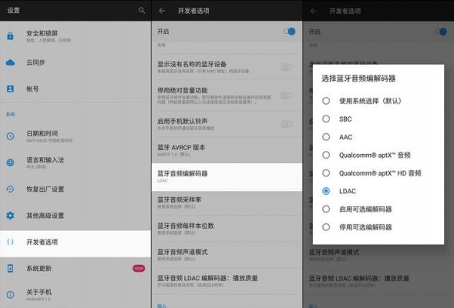
Task: Select Qualcomm aptX 音频 radio button
Action: pyautogui.click(x=326, y=155)
